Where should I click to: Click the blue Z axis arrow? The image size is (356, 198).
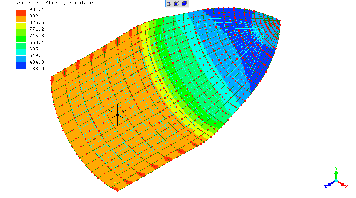328,185
